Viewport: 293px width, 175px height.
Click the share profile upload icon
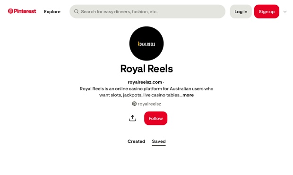[133, 118]
